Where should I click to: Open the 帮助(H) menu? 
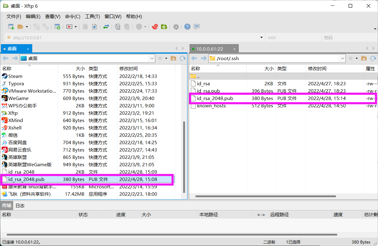coord(134,17)
